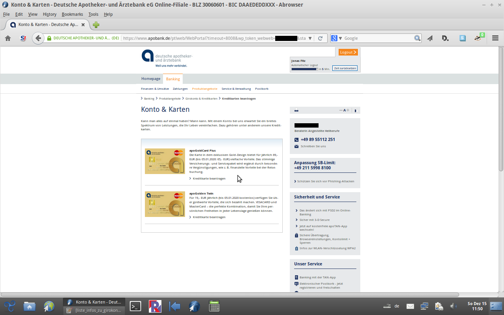Go back with the browser back arrow

(x=38, y=38)
